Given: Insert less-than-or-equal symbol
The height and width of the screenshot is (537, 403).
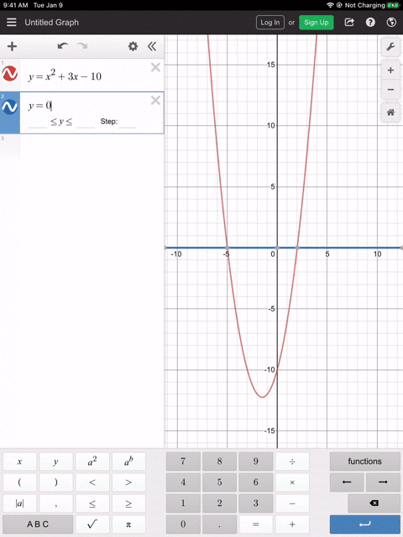Looking at the screenshot, I should point(92,503).
